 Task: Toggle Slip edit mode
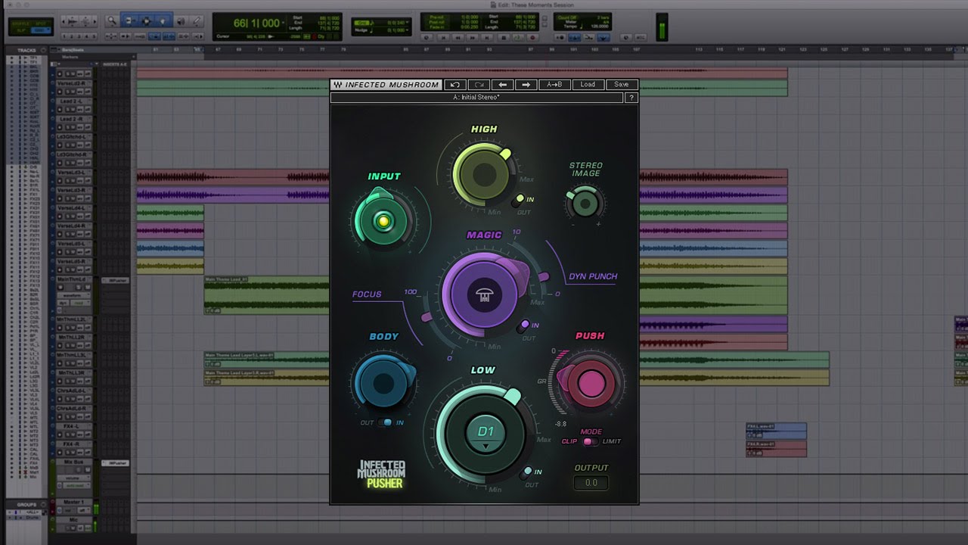pyautogui.click(x=20, y=30)
